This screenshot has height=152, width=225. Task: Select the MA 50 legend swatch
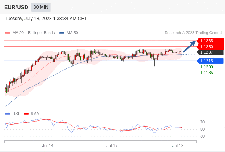(62, 33)
